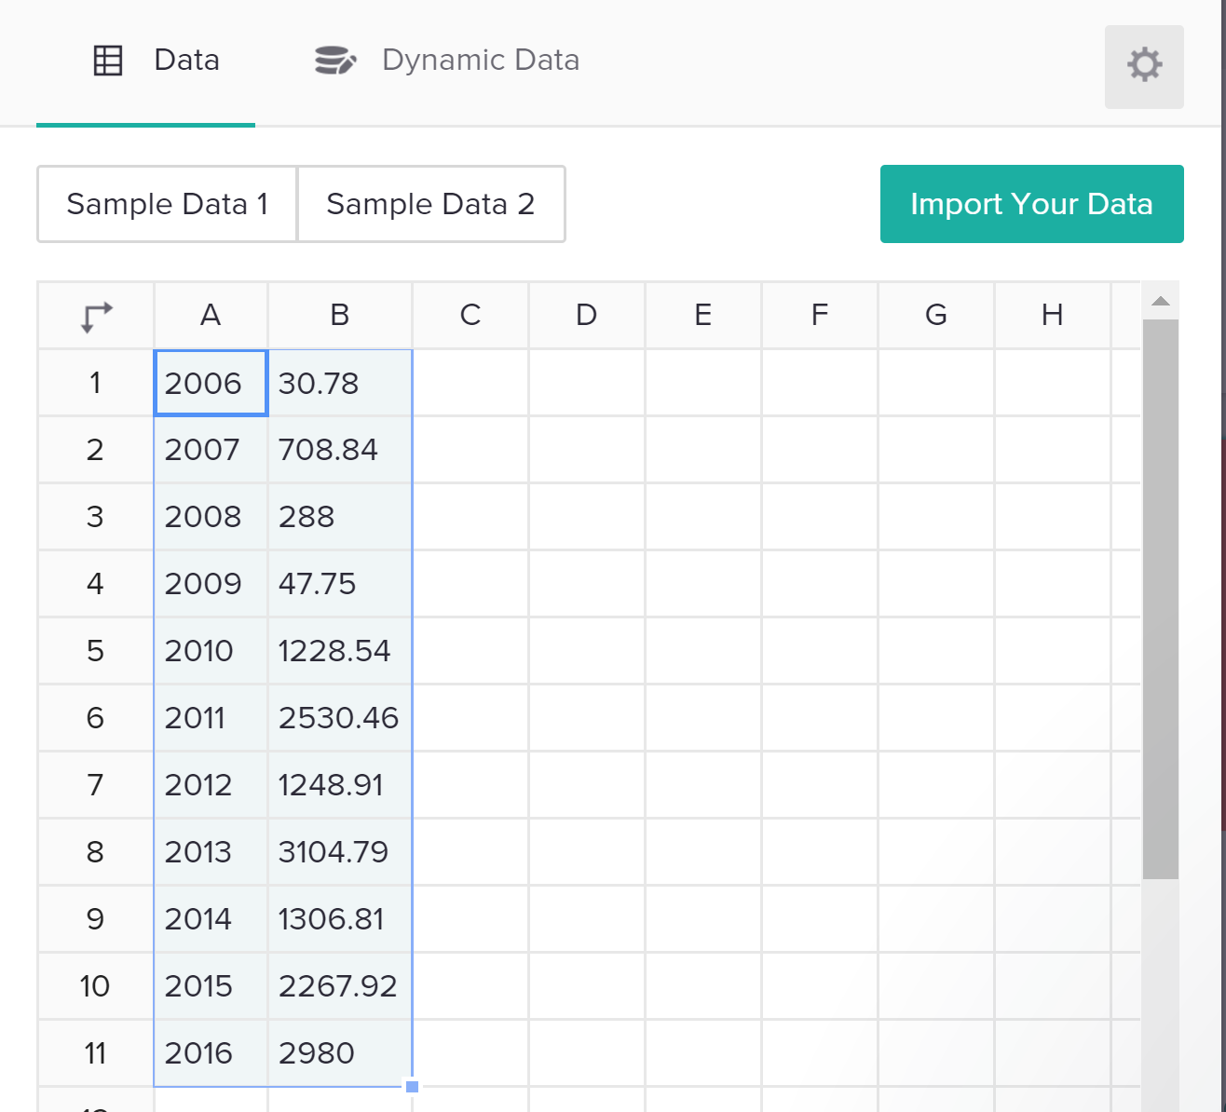Viewport: 1226px width, 1112px height.
Task: Switch to the Dynamic Data tab
Action: [447, 61]
